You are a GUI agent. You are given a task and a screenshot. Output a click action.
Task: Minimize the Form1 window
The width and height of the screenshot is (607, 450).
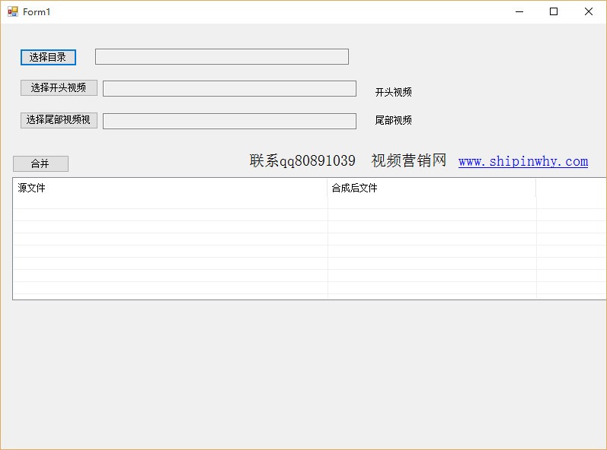(519, 11)
